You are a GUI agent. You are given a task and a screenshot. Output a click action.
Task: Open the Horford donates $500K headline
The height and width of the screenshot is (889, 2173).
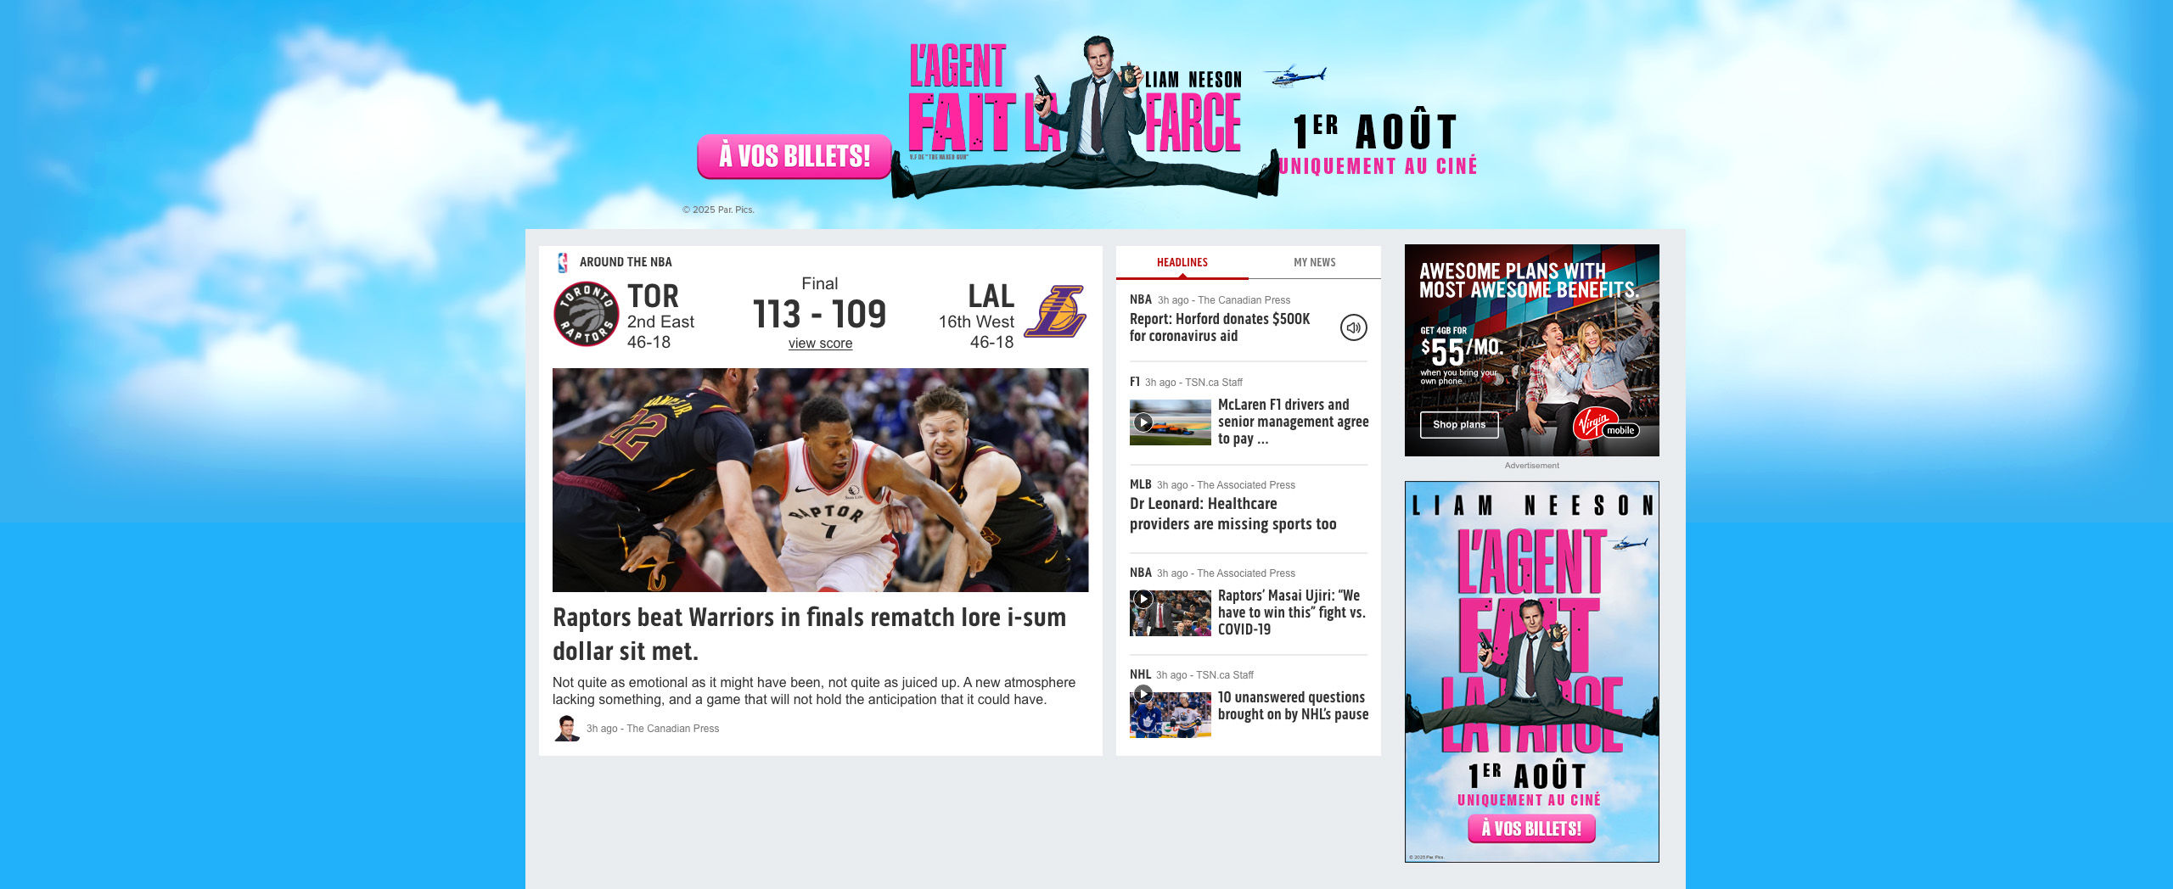1220,327
